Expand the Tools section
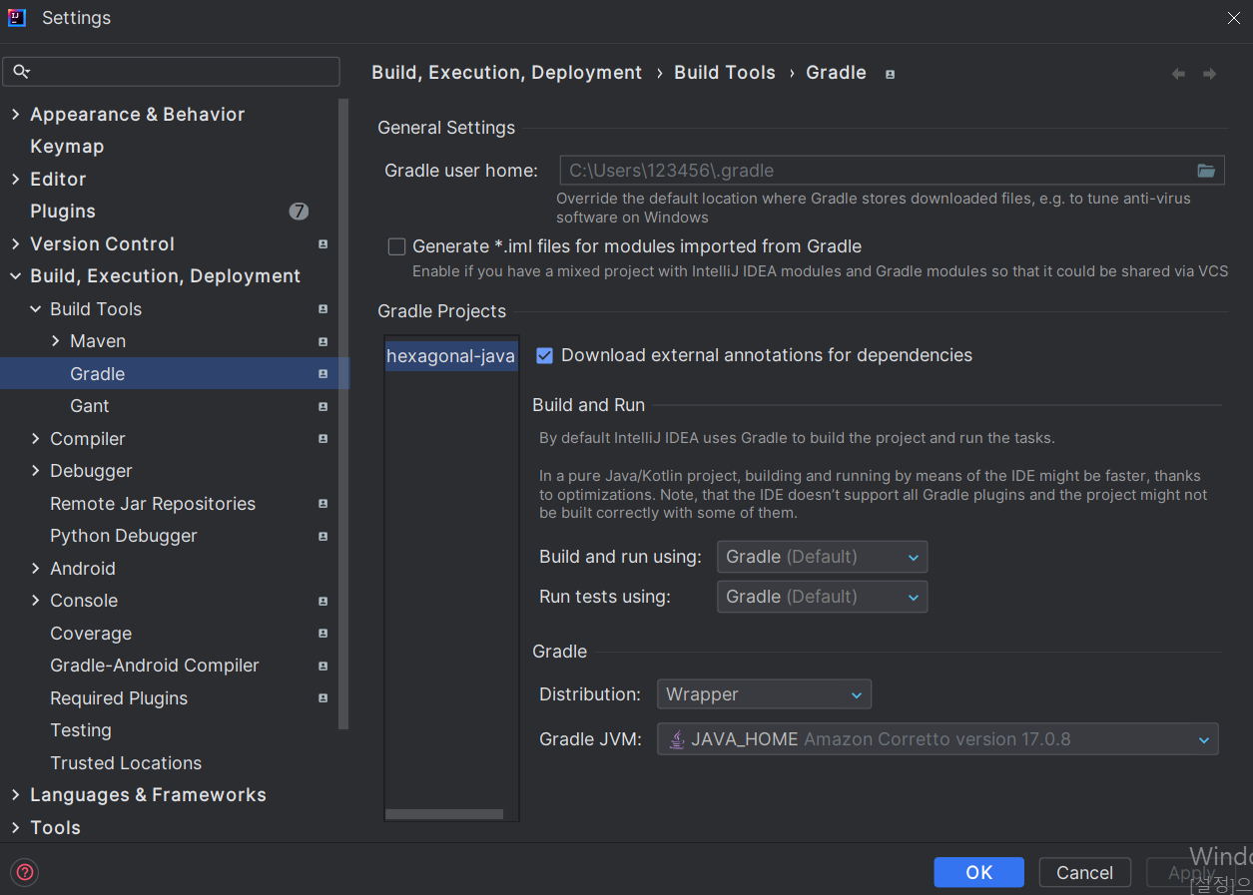 coord(15,828)
